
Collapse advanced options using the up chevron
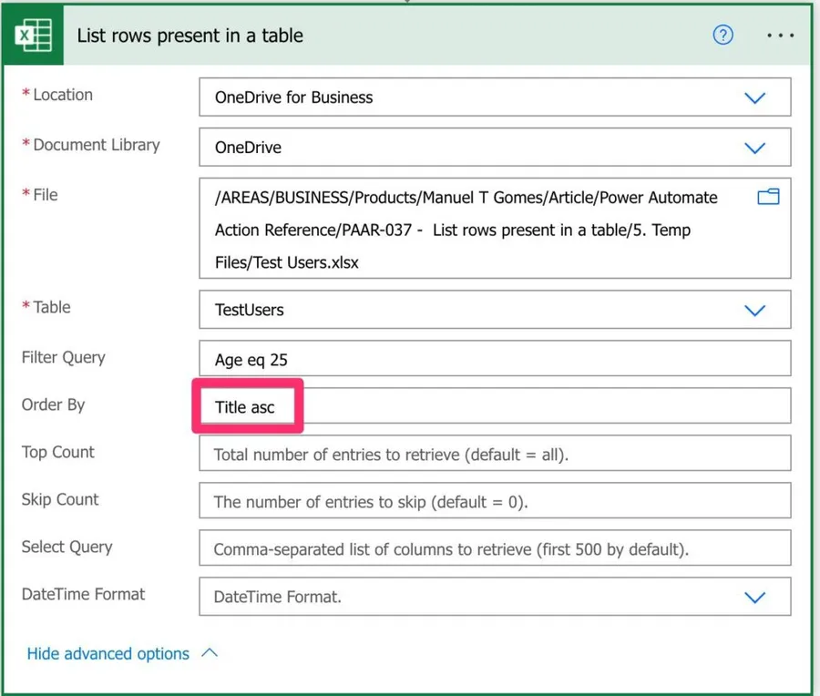click(x=210, y=653)
